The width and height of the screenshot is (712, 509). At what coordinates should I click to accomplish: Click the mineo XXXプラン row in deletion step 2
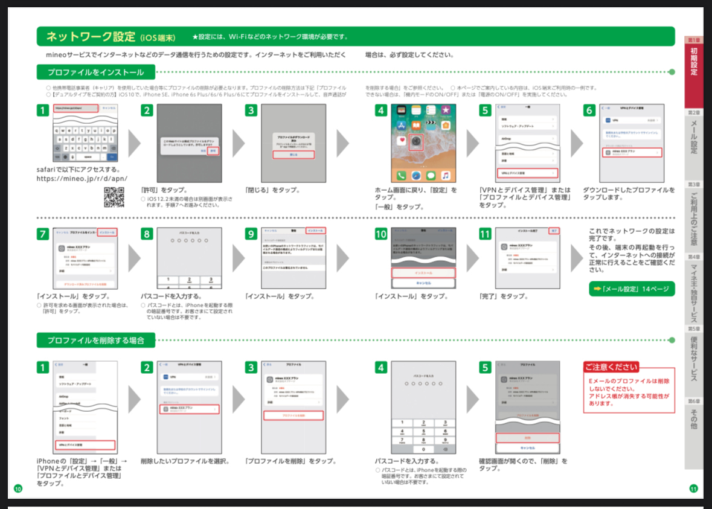tap(190, 409)
